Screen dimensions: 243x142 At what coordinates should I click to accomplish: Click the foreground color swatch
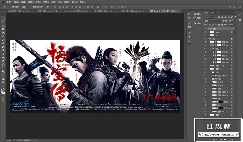tap(2, 92)
